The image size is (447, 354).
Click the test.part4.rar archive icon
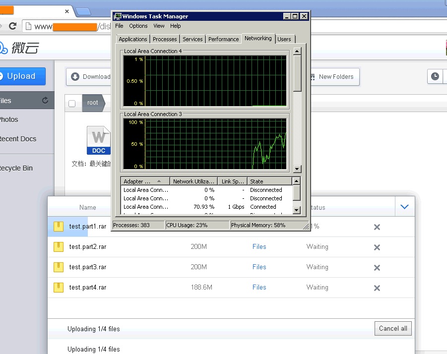[59, 288]
